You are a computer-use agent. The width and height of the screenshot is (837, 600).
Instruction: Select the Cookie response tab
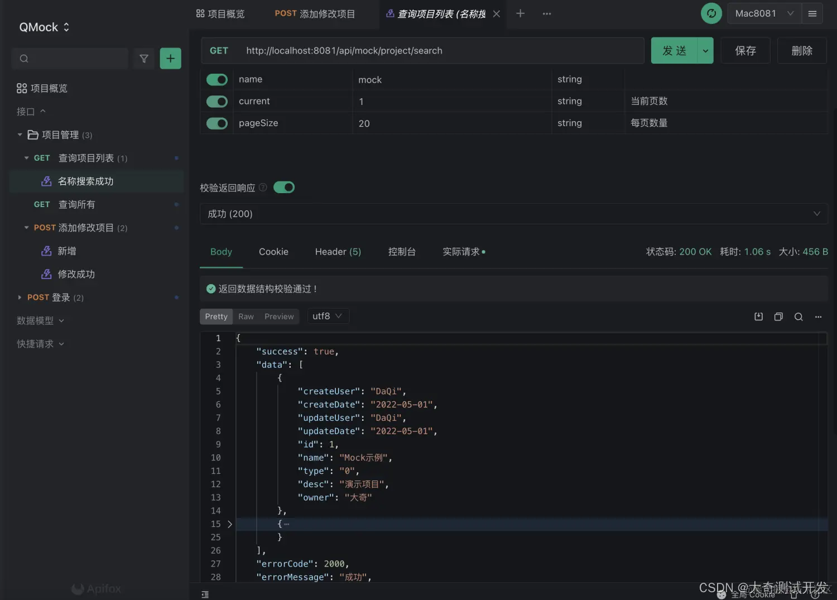[x=273, y=252]
